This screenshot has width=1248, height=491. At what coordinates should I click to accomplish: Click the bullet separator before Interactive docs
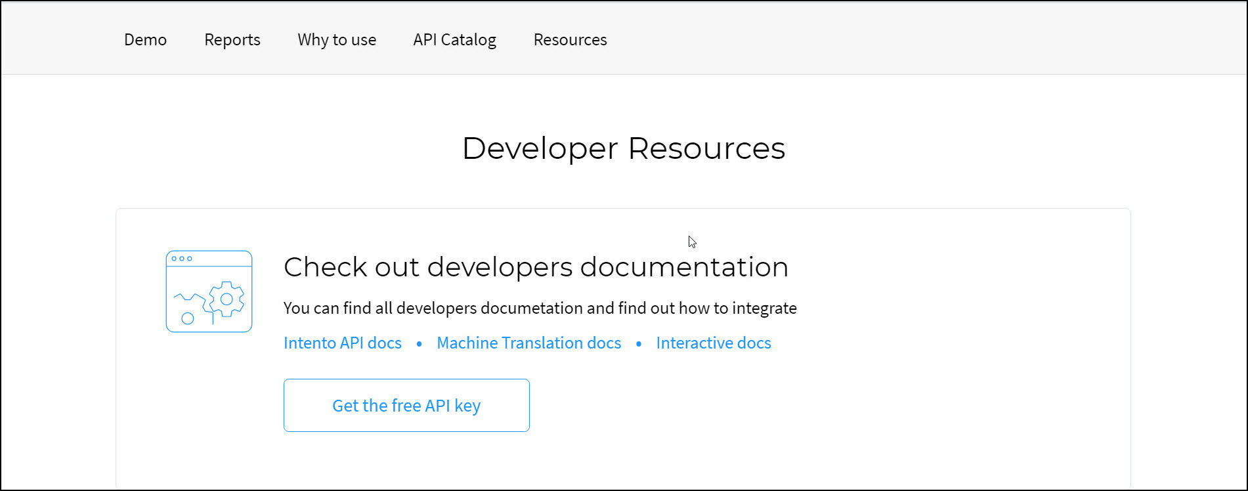pos(638,344)
